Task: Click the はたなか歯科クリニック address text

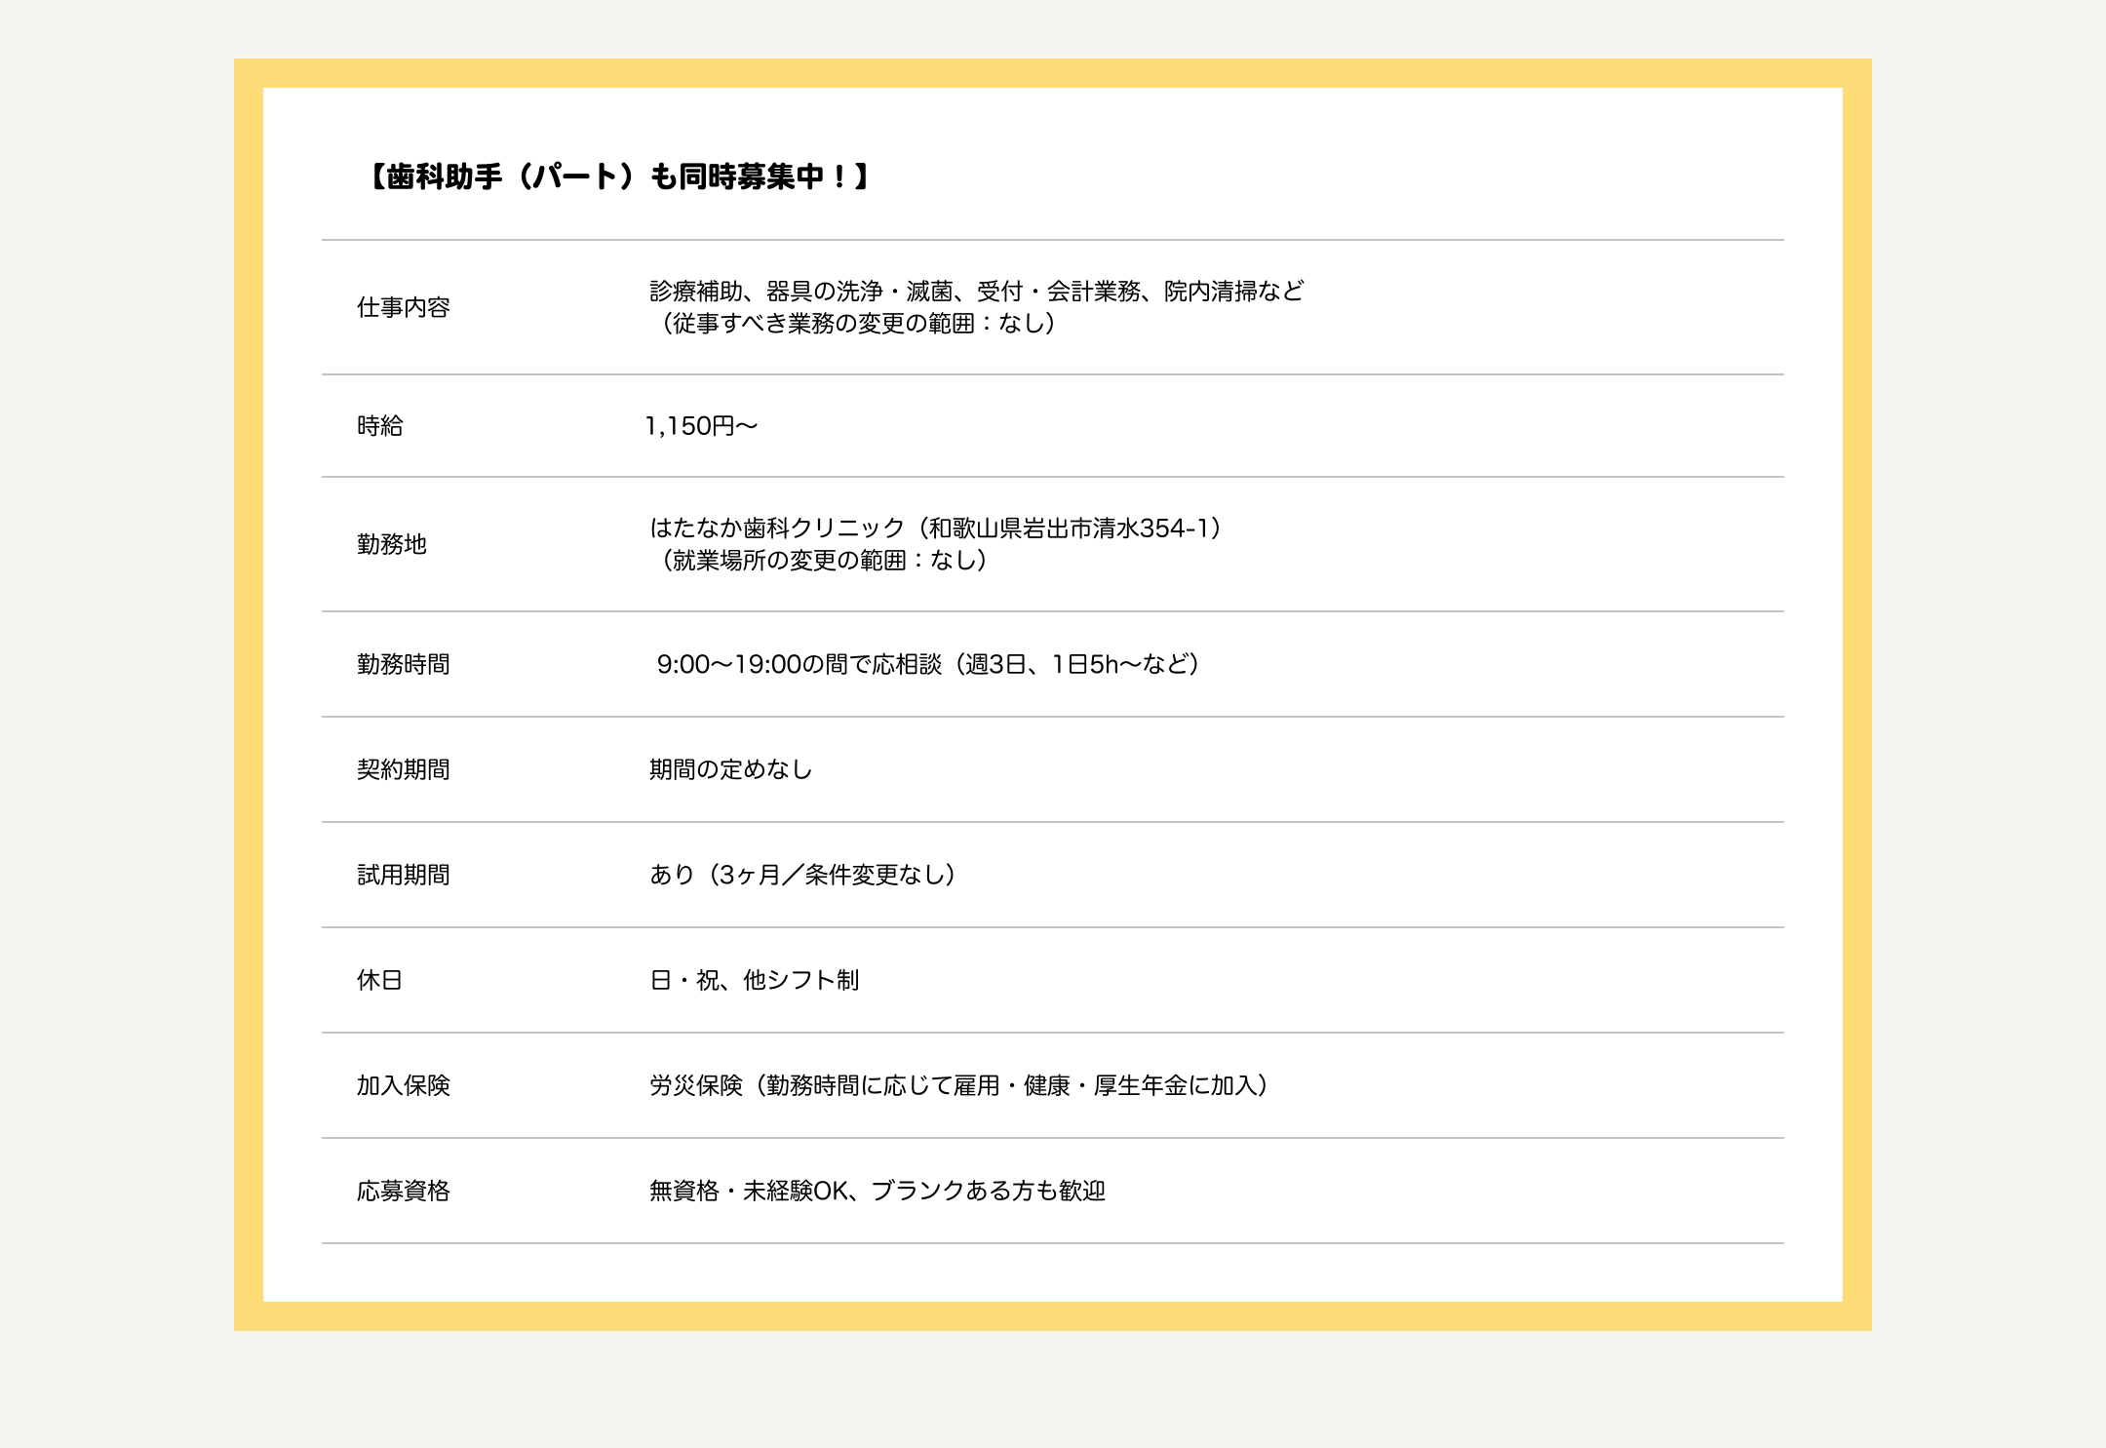Action: (x=936, y=528)
